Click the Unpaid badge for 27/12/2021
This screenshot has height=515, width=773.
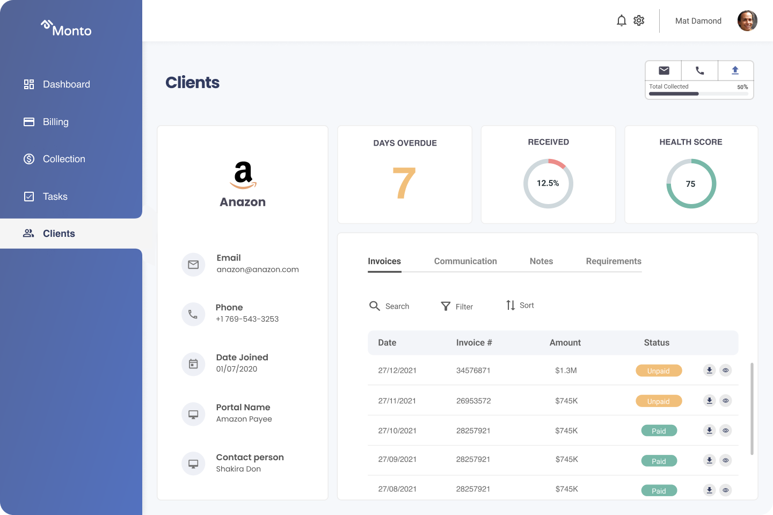coord(659,371)
